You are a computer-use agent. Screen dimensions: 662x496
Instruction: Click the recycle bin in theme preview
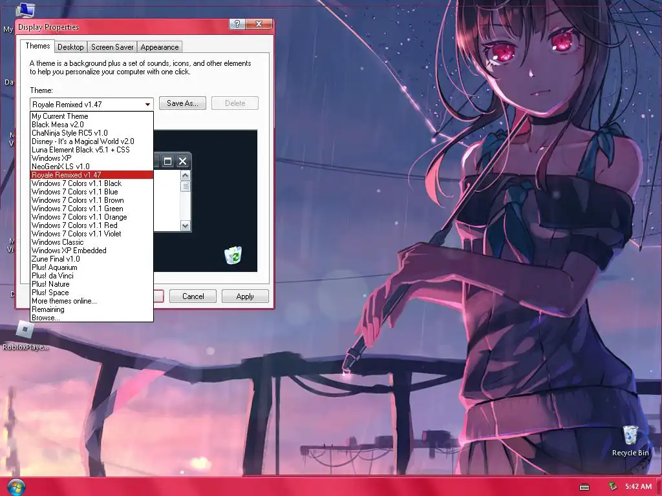tap(233, 255)
